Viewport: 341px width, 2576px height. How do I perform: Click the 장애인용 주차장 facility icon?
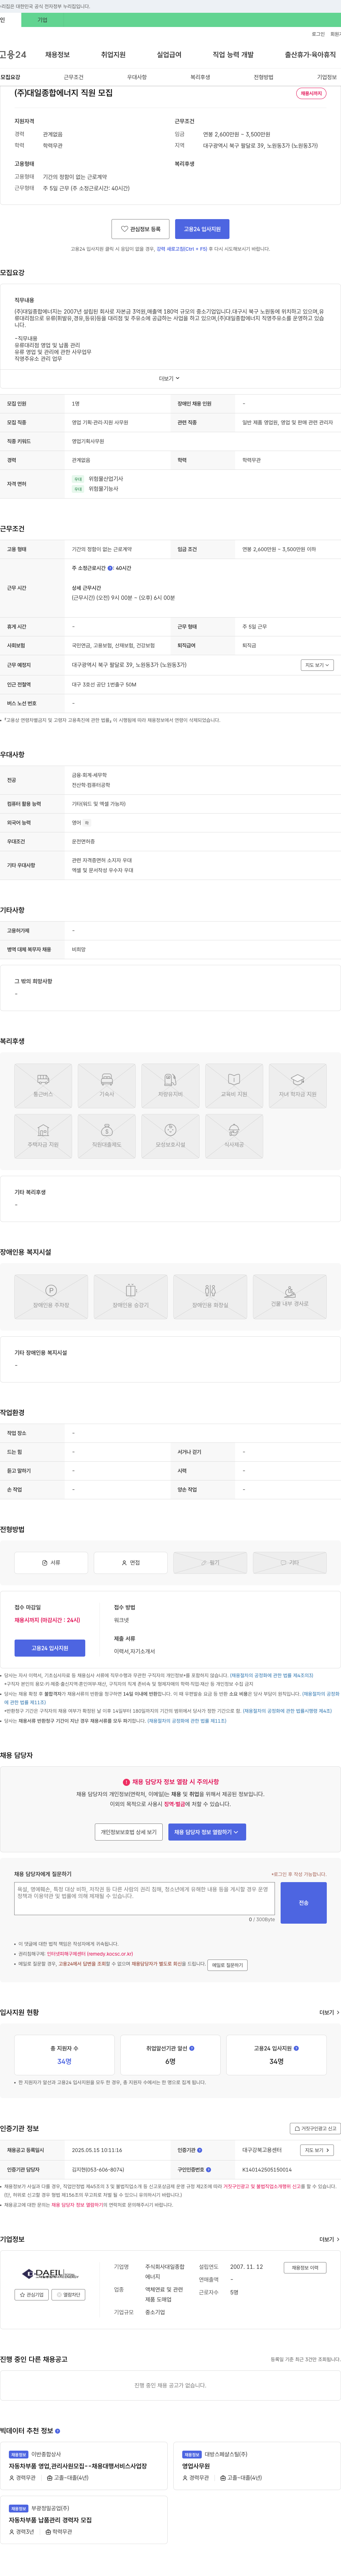point(51,1296)
